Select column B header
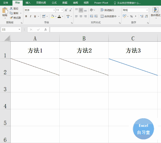The width and height of the screenshot is (161, 143). pyautogui.click(x=84, y=38)
